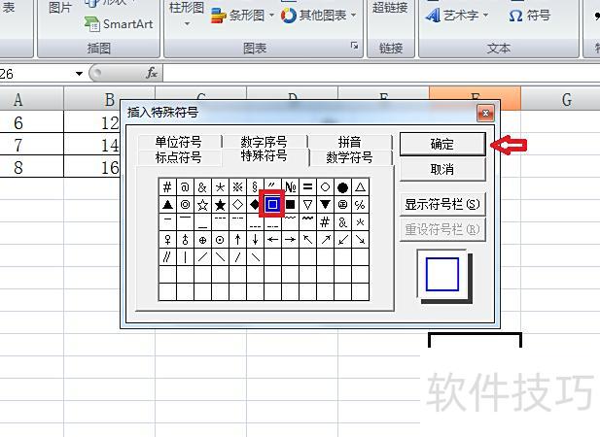Screen dimensions: 600x437
Task: Open the 图表 group dialog launcher
Action: click(355, 46)
